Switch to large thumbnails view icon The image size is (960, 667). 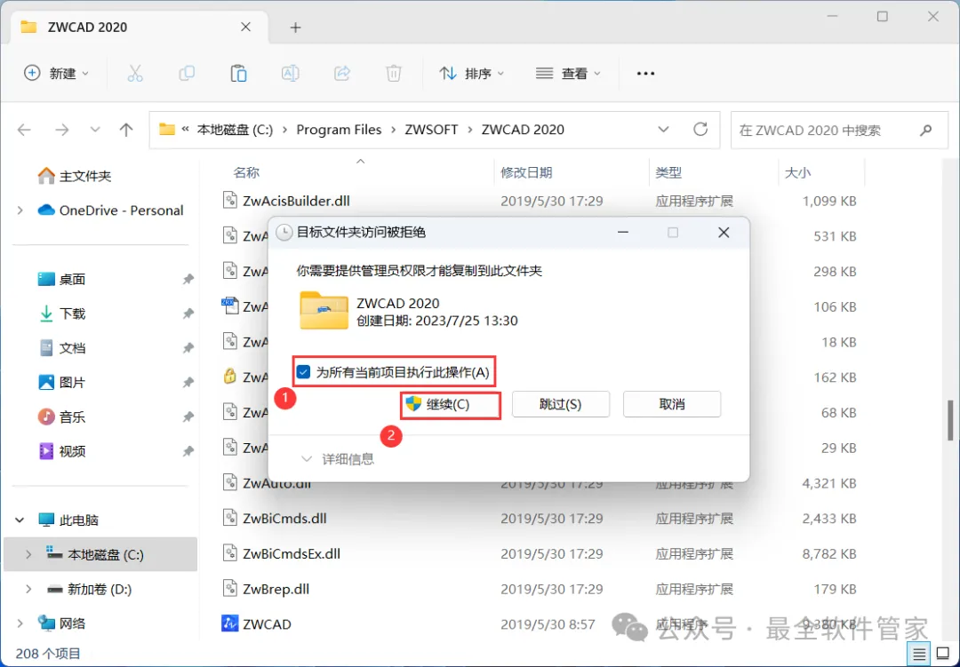(x=943, y=655)
